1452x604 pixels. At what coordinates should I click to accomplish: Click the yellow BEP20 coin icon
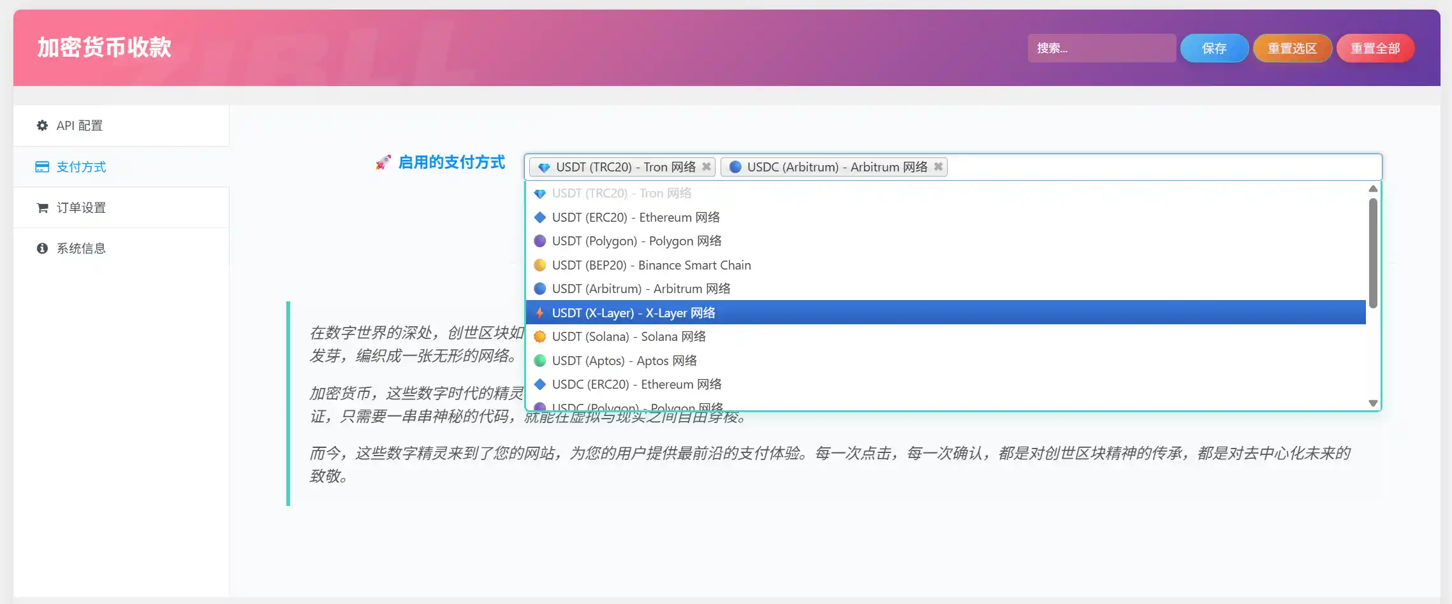[540, 265]
